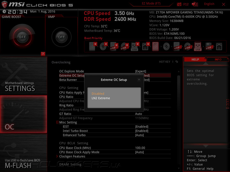The height and width of the screenshot is (172, 230).
Task: Change EIST [Enabled] value
Action: [142, 126]
